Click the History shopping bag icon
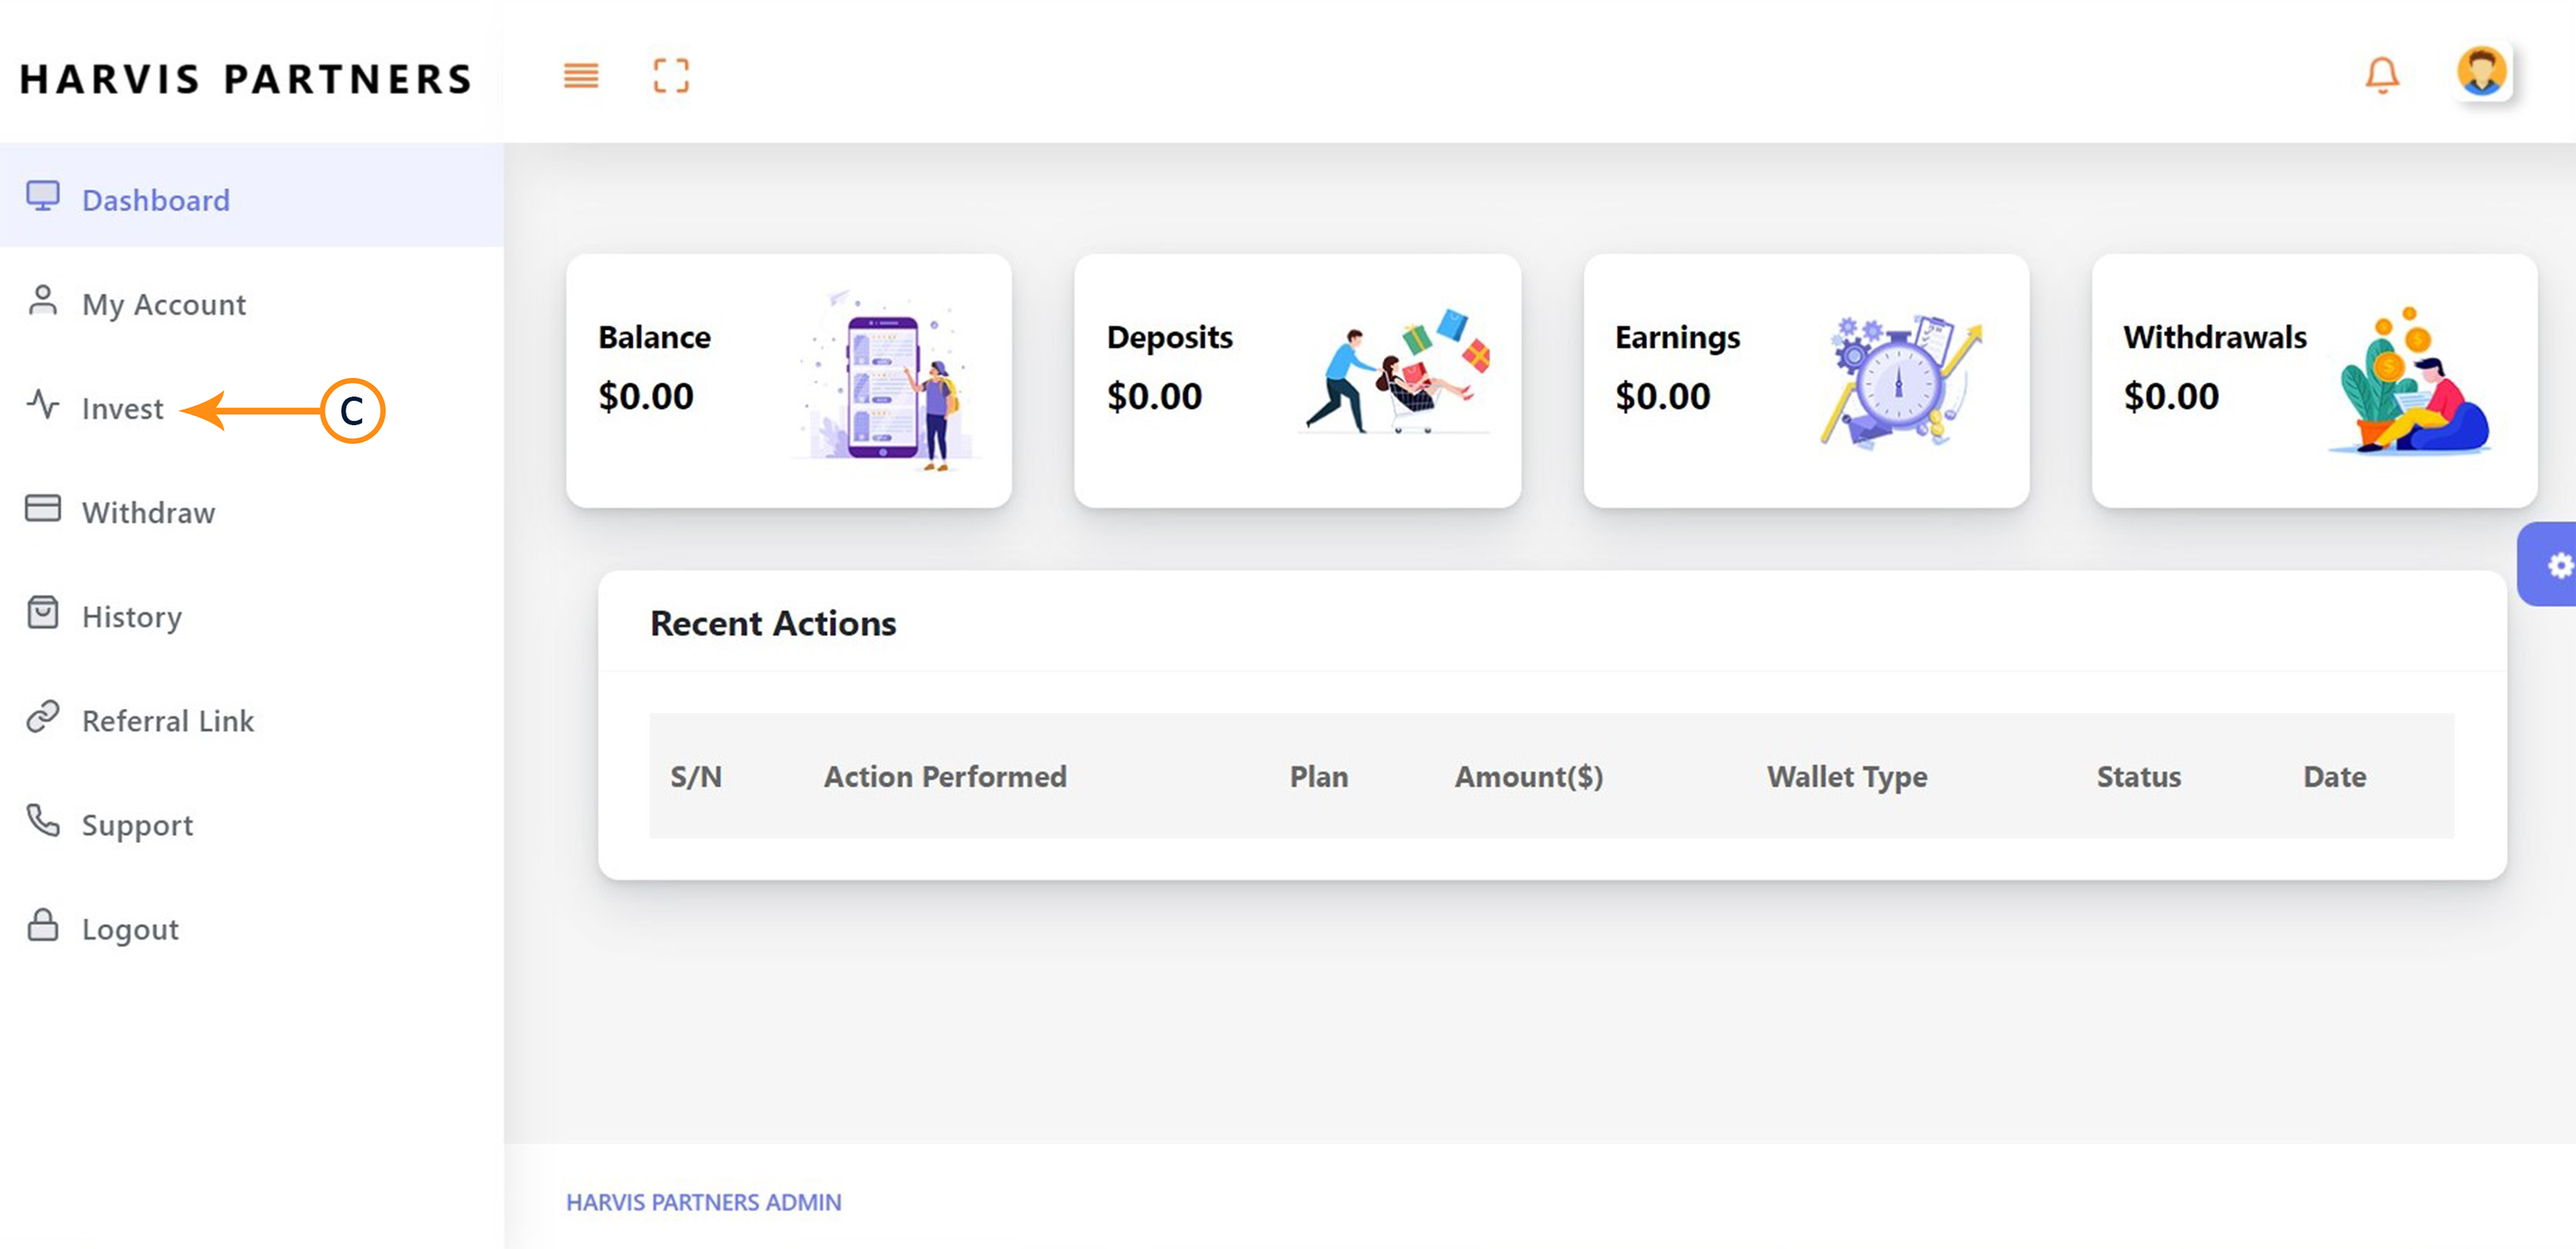The width and height of the screenshot is (2576, 1249). (x=43, y=613)
